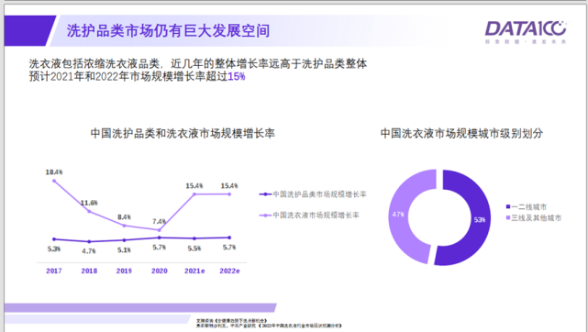The image size is (588, 332).
Task: Click the 2019 axis label
Action: [x=124, y=271]
